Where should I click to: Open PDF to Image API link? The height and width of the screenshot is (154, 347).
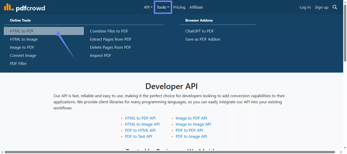[x=191, y=136]
